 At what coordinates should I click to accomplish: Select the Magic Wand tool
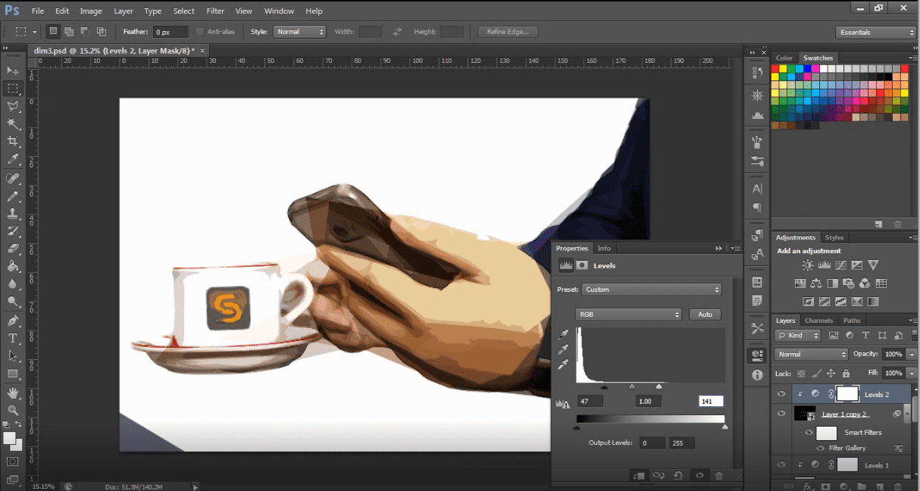13,124
